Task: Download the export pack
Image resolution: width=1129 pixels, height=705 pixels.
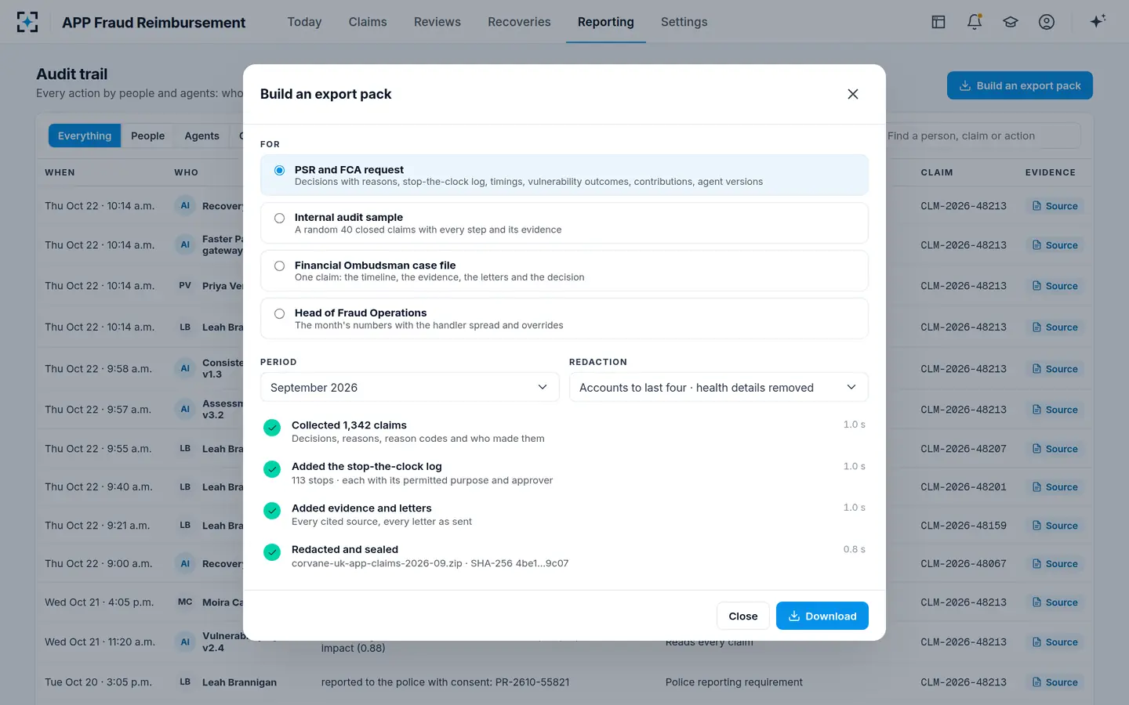Action: pos(822,616)
